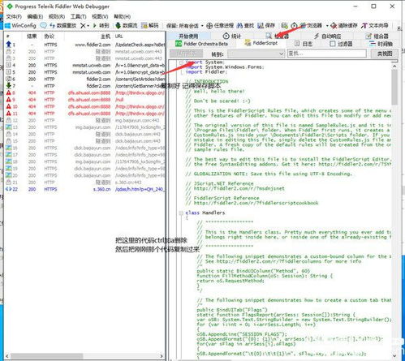Image resolution: width=405 pixels, height=361 pixels.
Task: Click the download arrow icon of session 7
Action: pyautogui.click(x=8, y=86)
